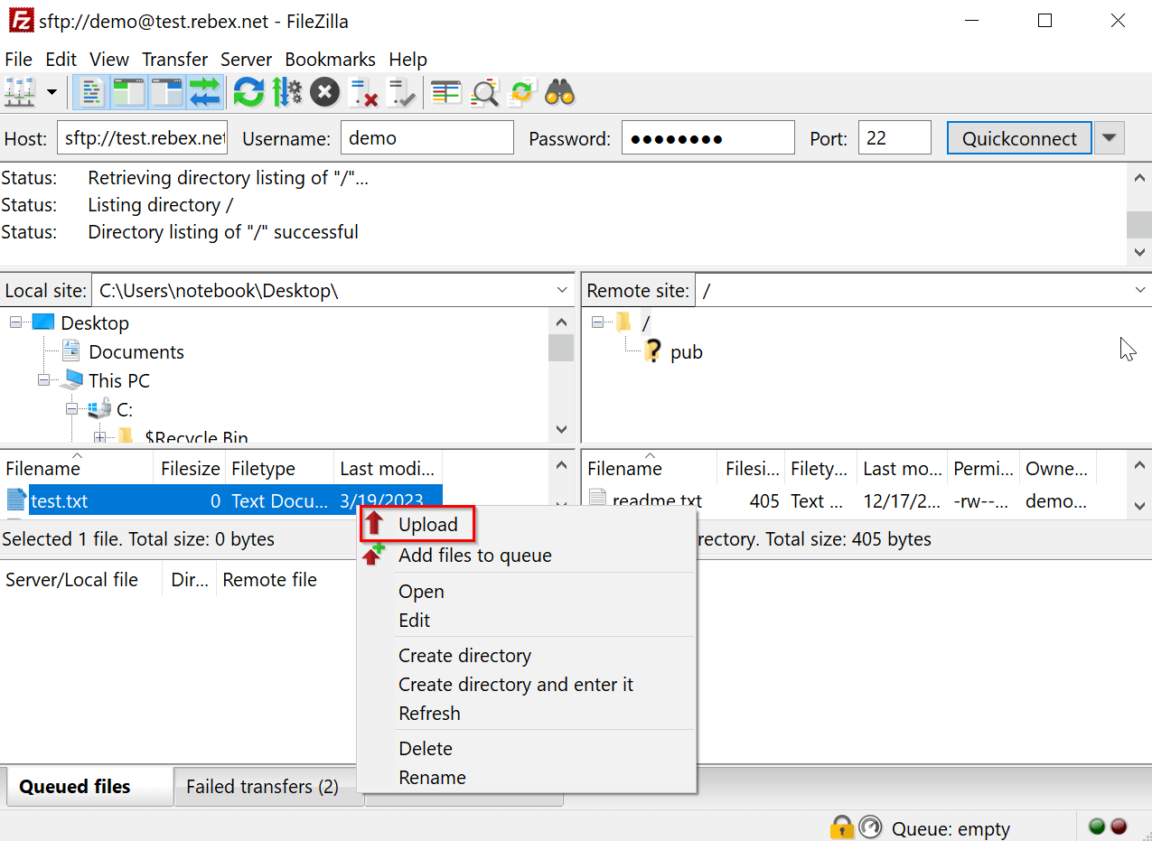Open the Find files search (binoculars)
Screen dimensions: 1152x841
[x=559, y=92]
